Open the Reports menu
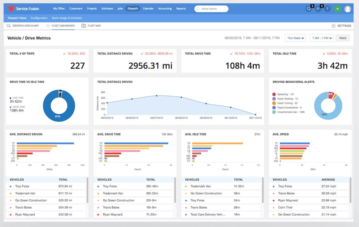The width and height of the screenshot is (359, 227). (x=181, y=9)
